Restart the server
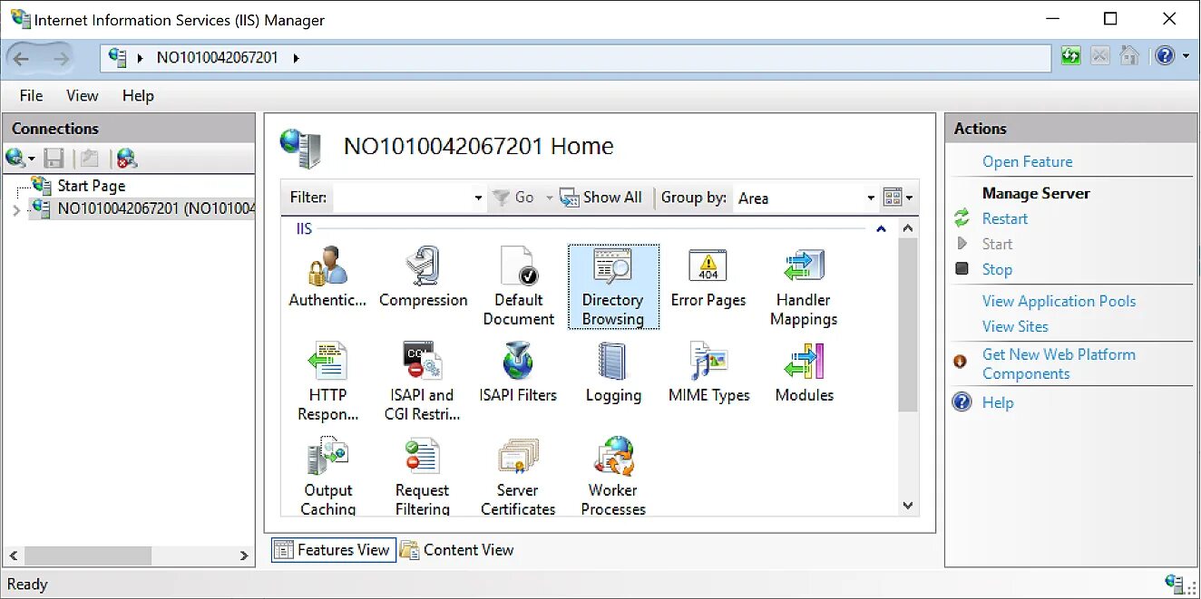The height and width of the screenshot is (599, 1201). pos(1004,218)
